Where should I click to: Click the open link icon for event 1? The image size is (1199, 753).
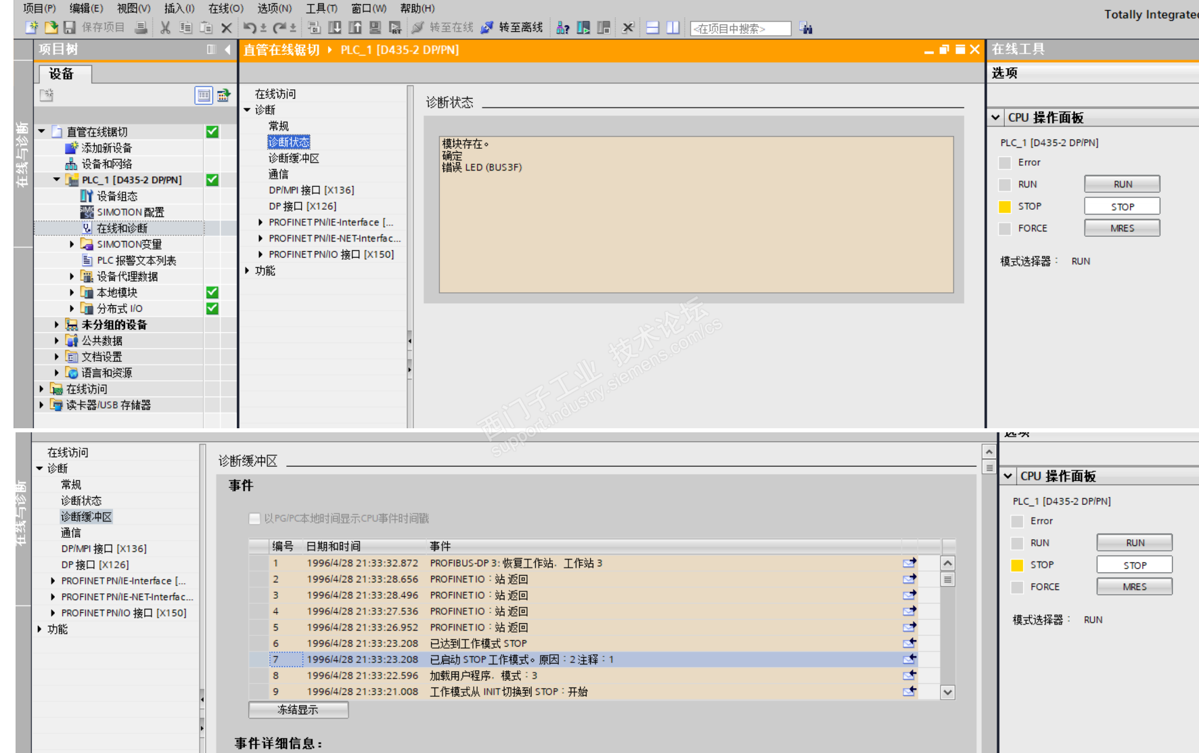coord(909,563)
